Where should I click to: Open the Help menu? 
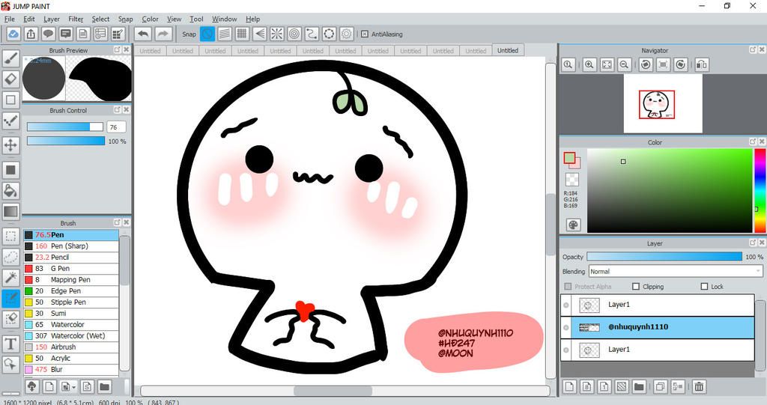[252, 19]
